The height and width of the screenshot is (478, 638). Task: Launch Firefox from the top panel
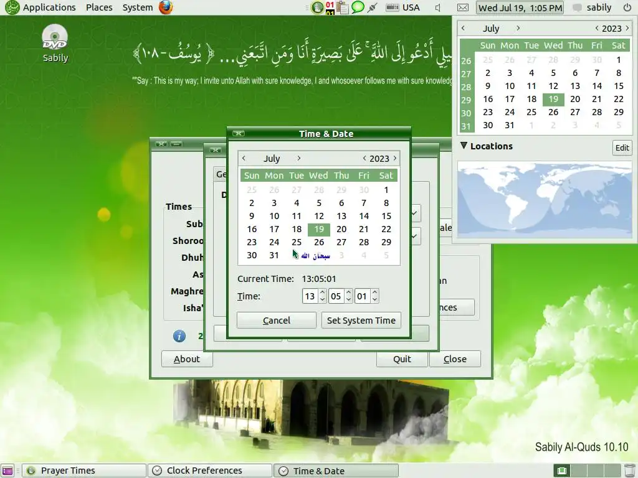click(x=165, y=7)
